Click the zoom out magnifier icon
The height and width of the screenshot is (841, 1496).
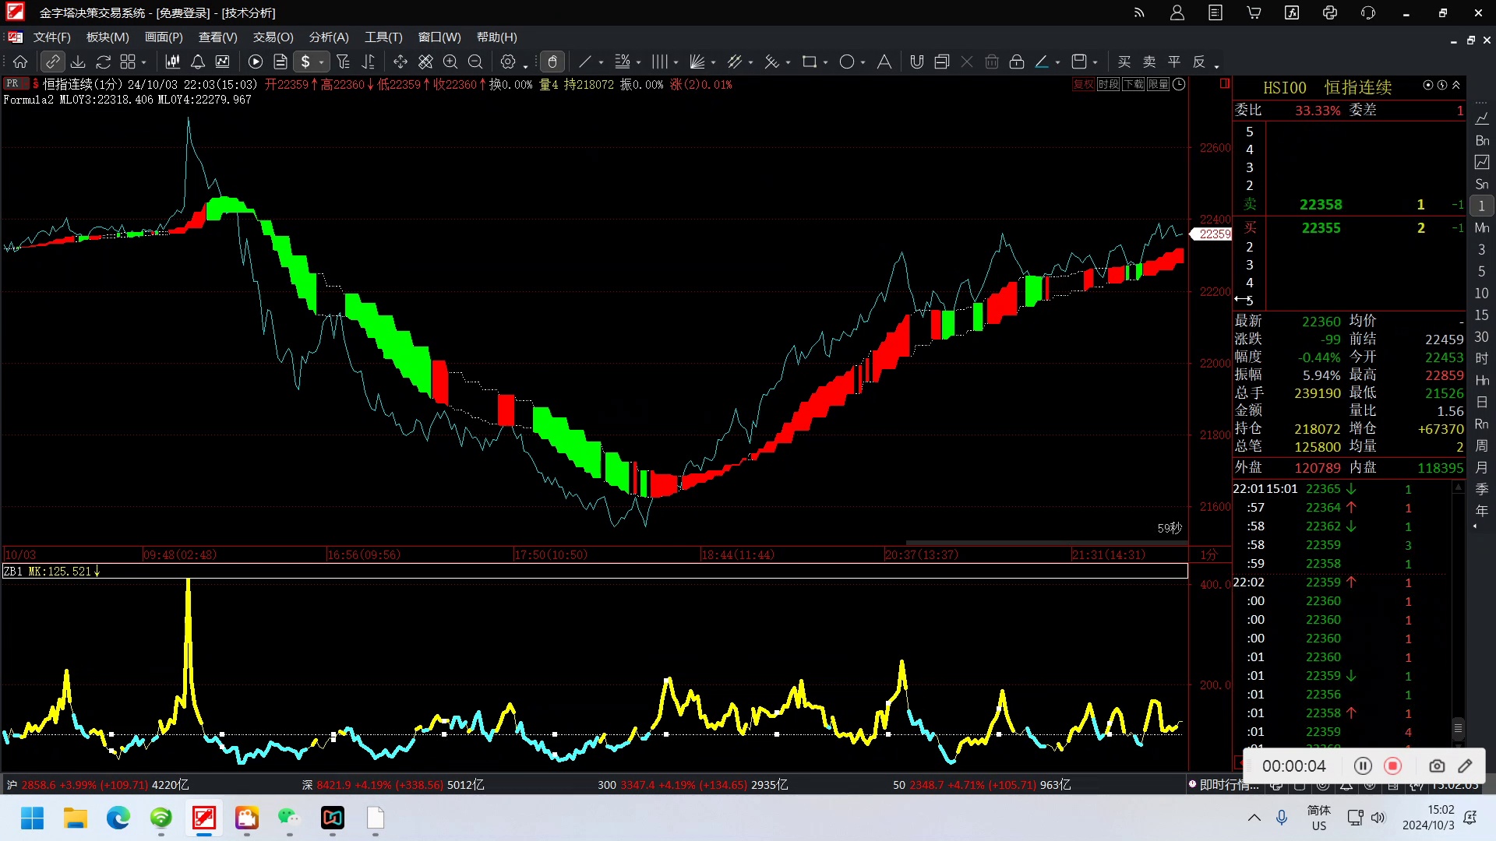tap(475, 62)
